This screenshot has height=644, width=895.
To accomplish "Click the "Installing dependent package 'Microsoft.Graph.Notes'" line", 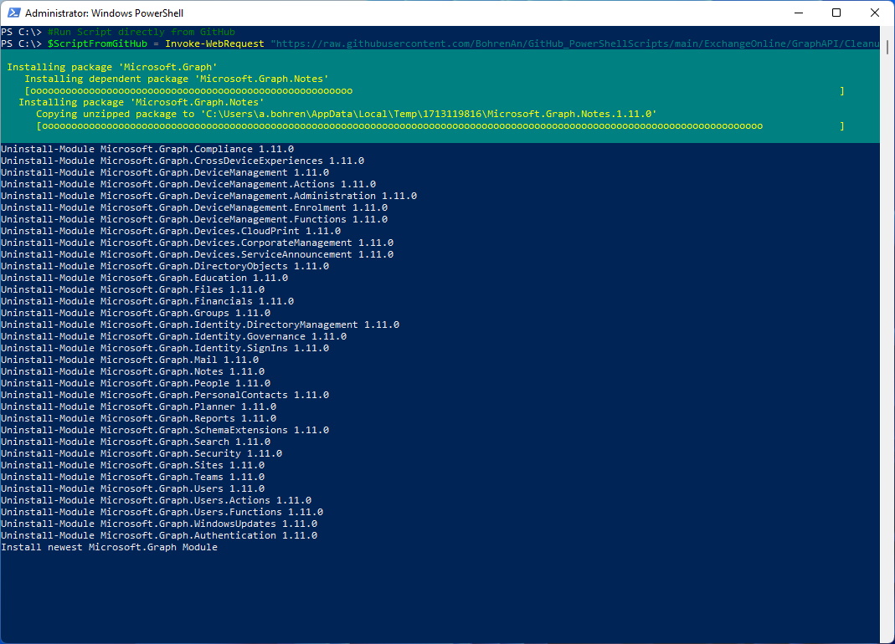I will 177,79.
